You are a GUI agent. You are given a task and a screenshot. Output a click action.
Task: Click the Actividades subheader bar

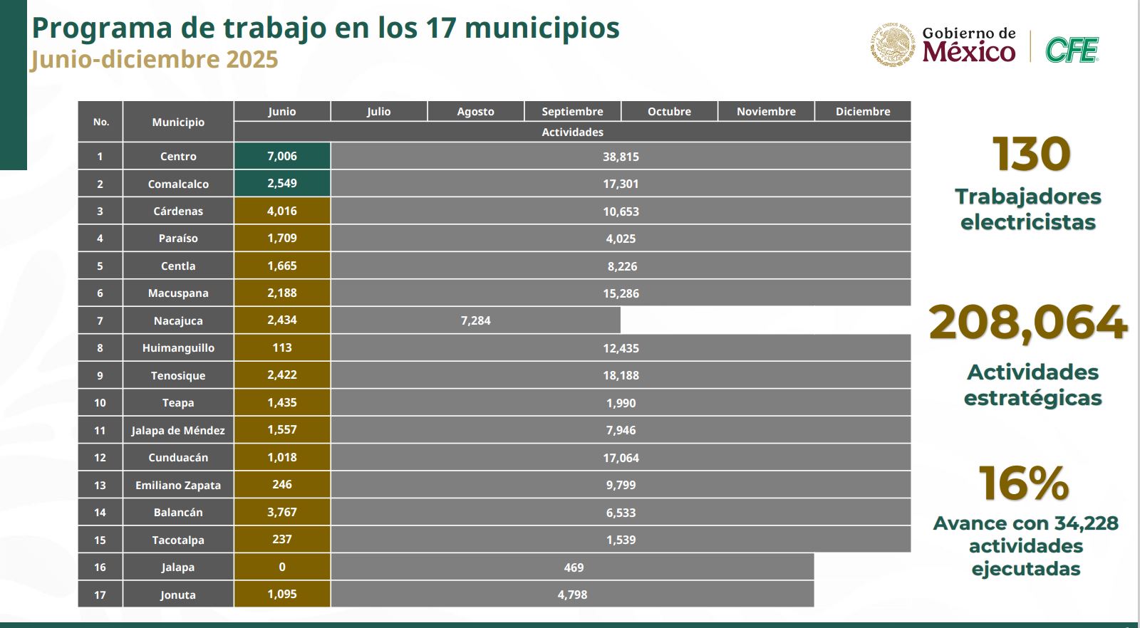pyautogui.click(x=572, y=132)
